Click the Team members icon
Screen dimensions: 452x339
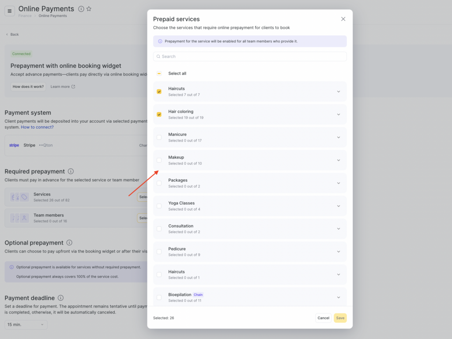click(x=19, y=218)
